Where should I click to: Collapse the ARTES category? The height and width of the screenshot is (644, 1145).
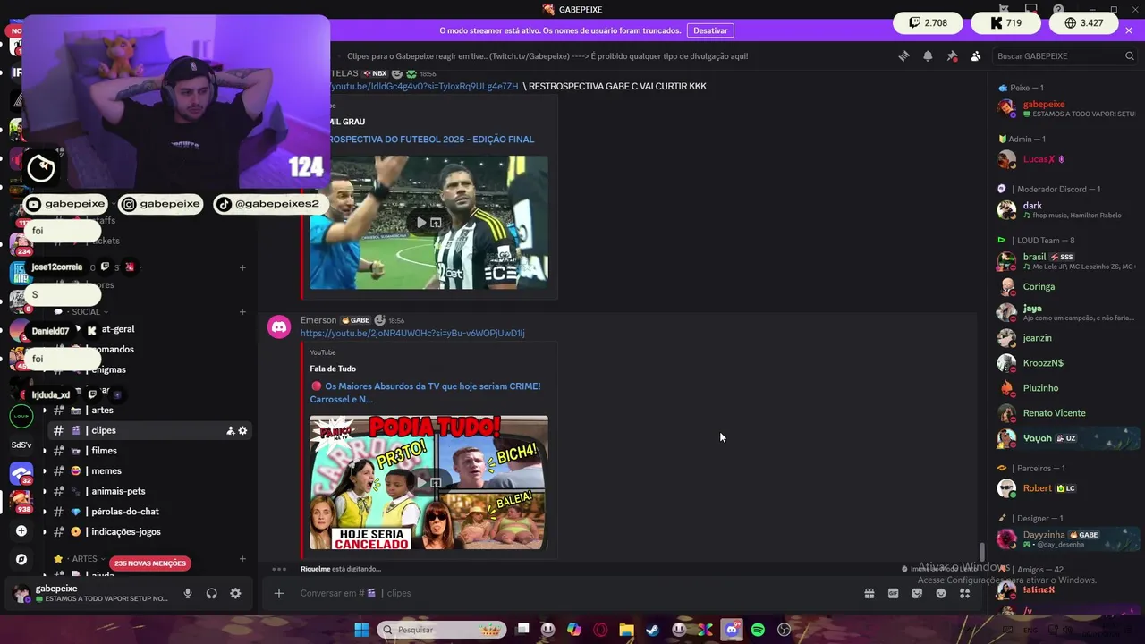click(84, 559)
